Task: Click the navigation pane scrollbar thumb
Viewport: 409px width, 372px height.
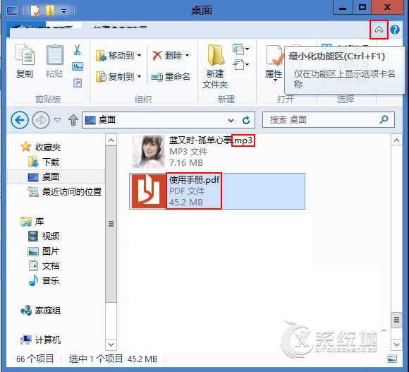Action: click(x=111, y=224)
